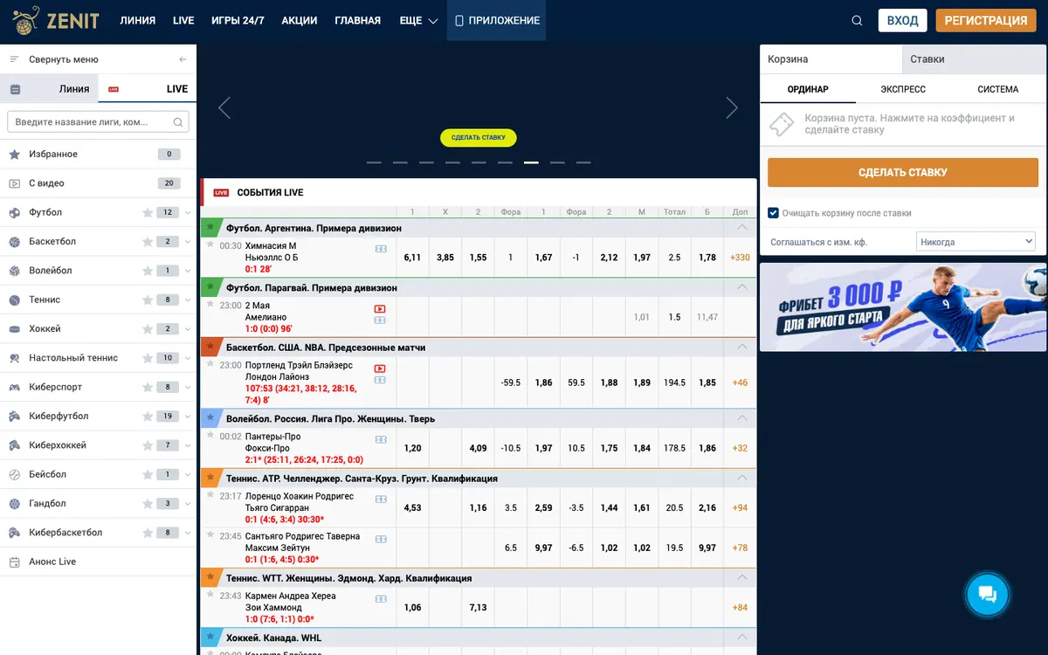
Task: Star the Пантеры-Про vs Фокси-Про match
Action: 210,434
